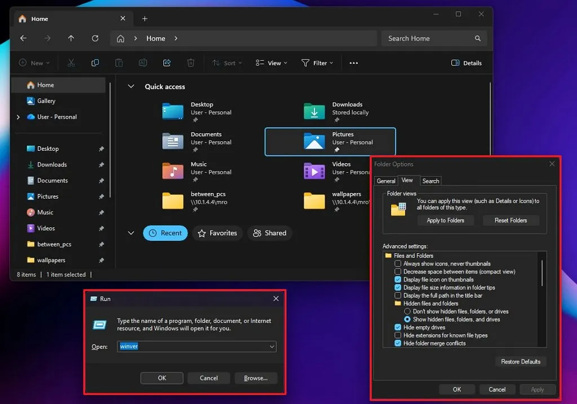Collapse the Quick access section

131,86
